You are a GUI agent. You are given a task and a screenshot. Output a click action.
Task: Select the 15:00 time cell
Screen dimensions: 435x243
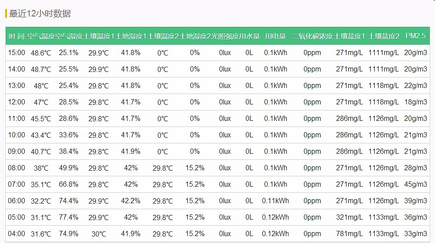click(16, 53)
